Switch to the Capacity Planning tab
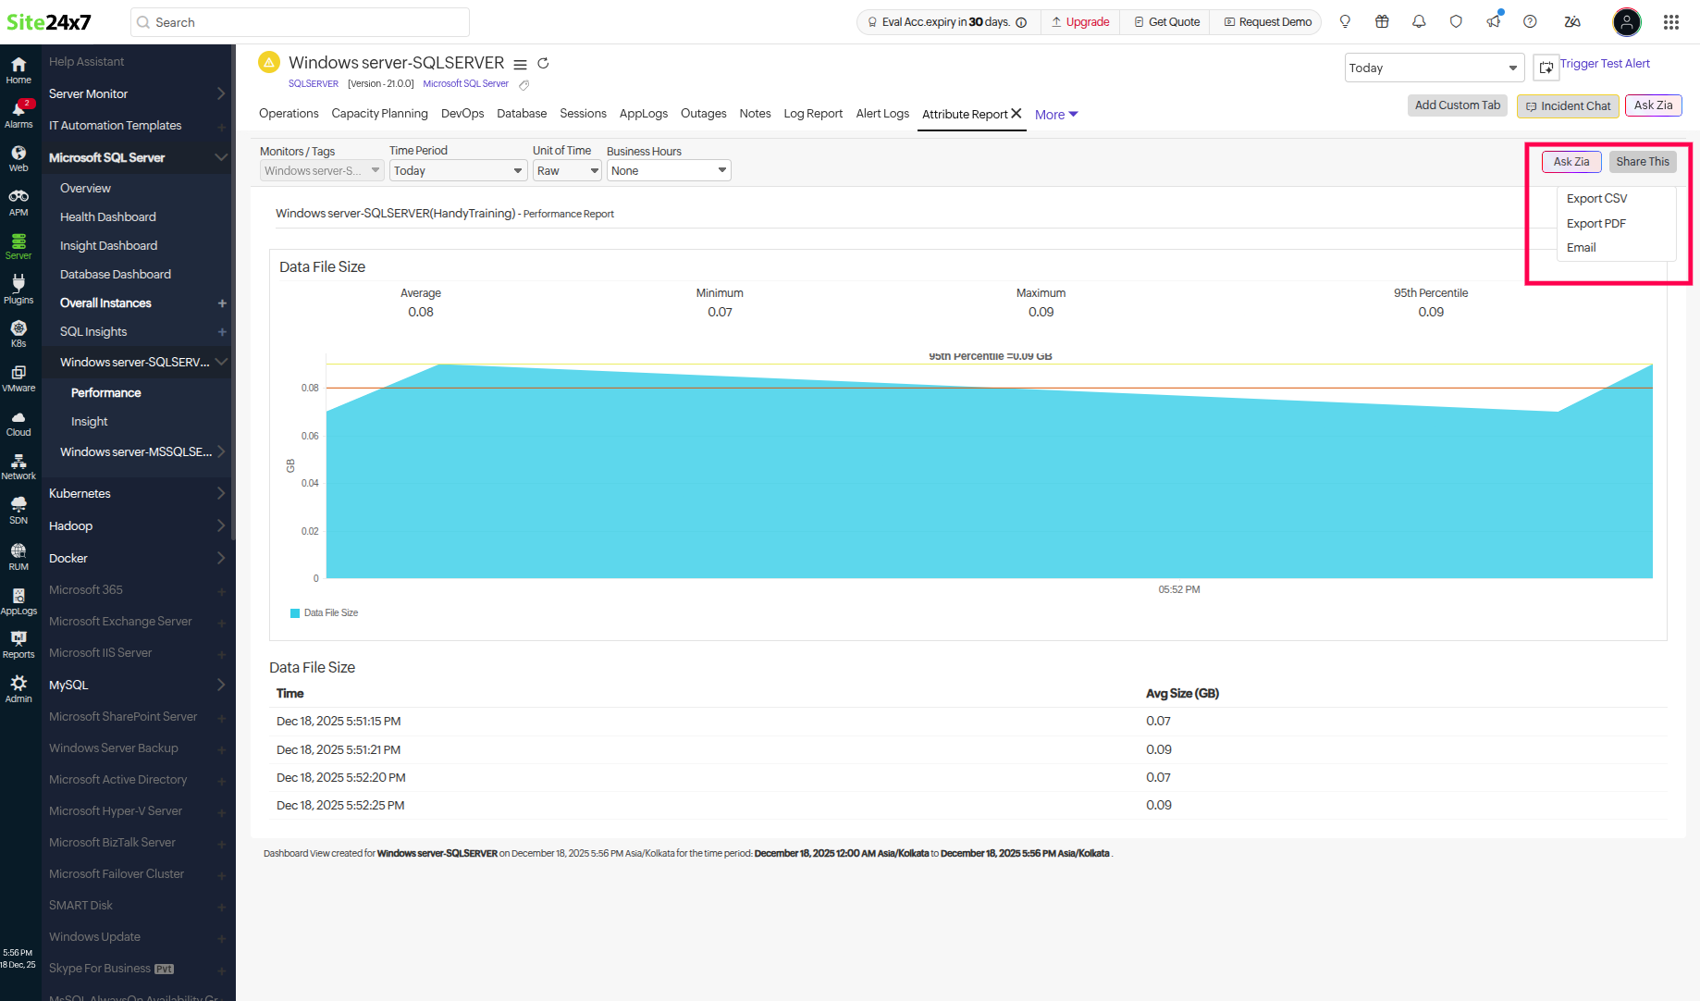The height and width of the screenshot is (1001, 1700). pos(379,114)
